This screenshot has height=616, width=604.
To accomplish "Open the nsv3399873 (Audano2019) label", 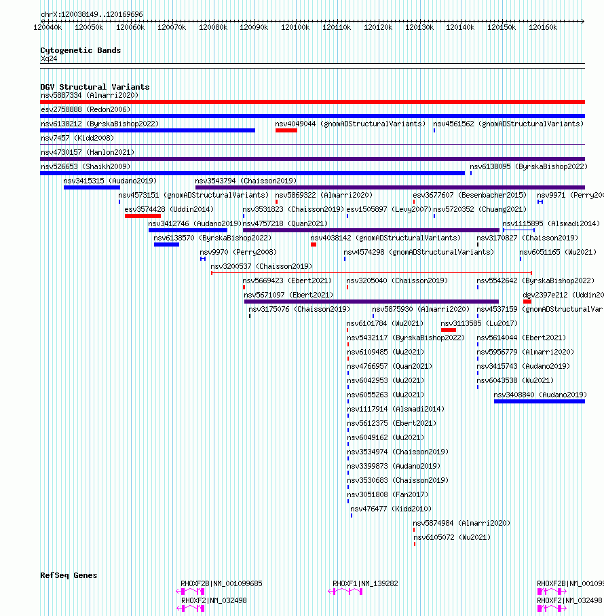I will (394, 467).
